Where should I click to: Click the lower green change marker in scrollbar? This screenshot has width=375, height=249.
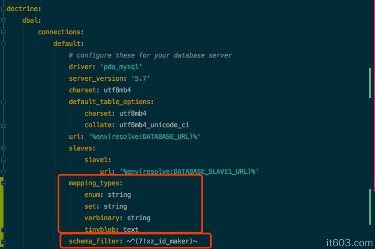click(x=369, y=204)
